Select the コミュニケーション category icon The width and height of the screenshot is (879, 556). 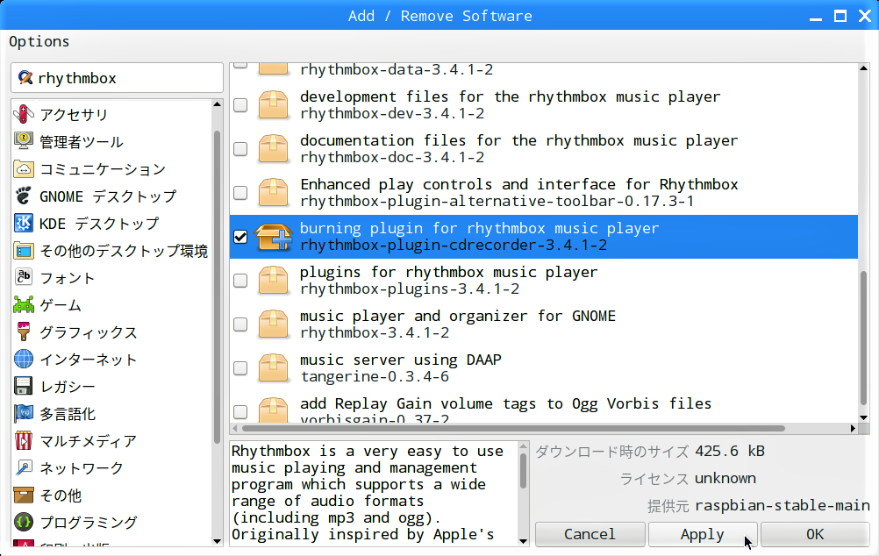[24, 168]
